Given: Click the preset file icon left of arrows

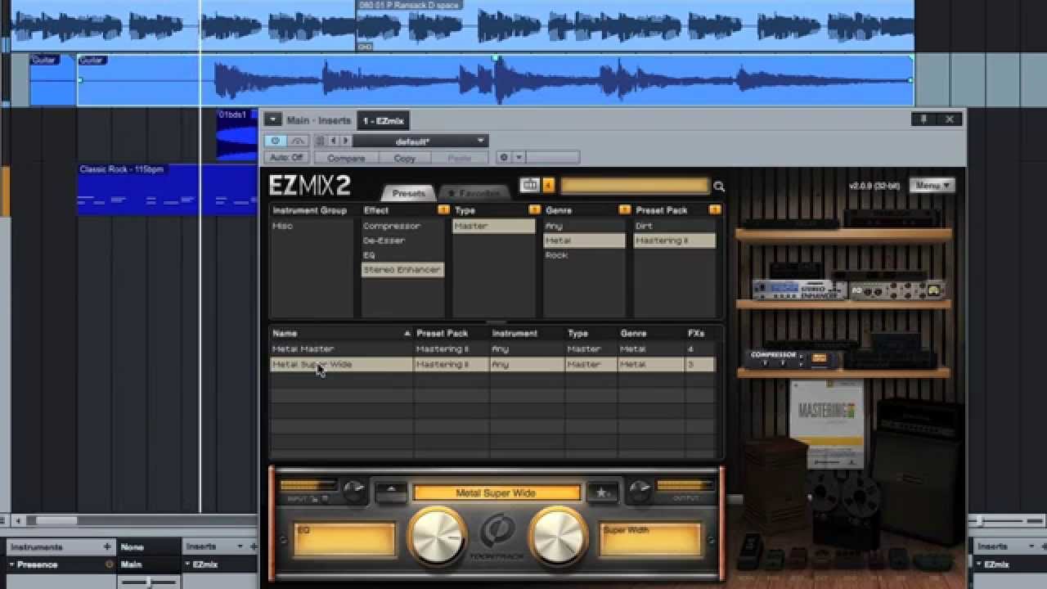Looking at the screenshot, I should pos(320,141).
